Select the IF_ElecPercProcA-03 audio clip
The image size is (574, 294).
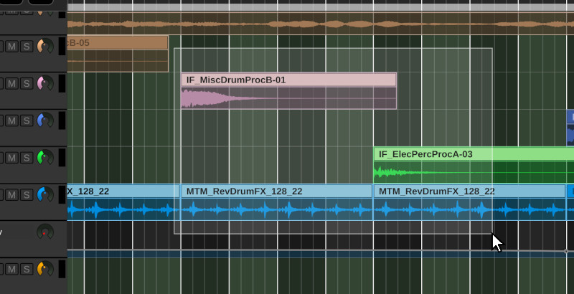tap(474, 165)
